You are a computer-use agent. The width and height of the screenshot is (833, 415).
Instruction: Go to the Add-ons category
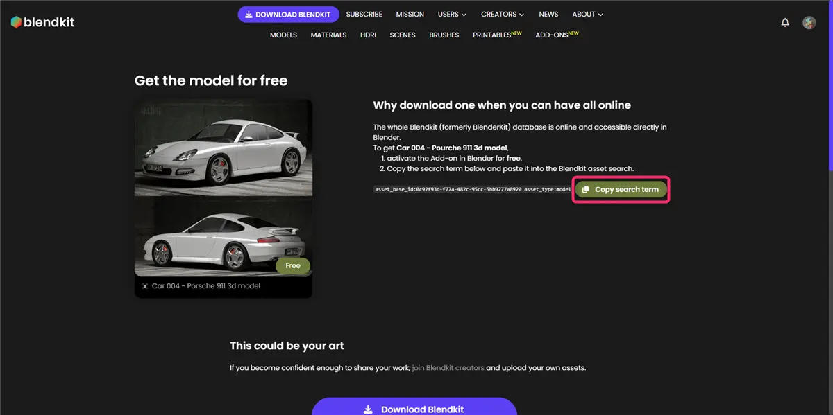coord(557,35)
